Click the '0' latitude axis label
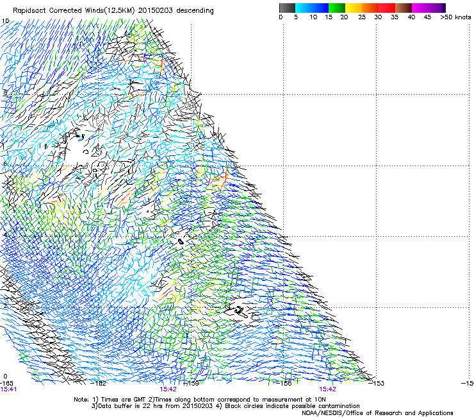 [5, 377]
